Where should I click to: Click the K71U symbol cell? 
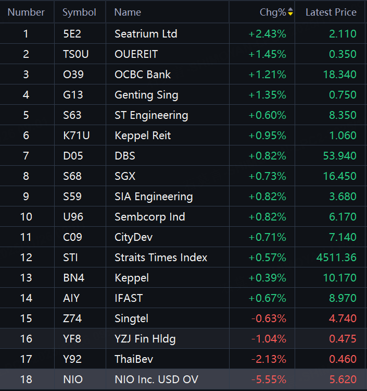point(76,136)
